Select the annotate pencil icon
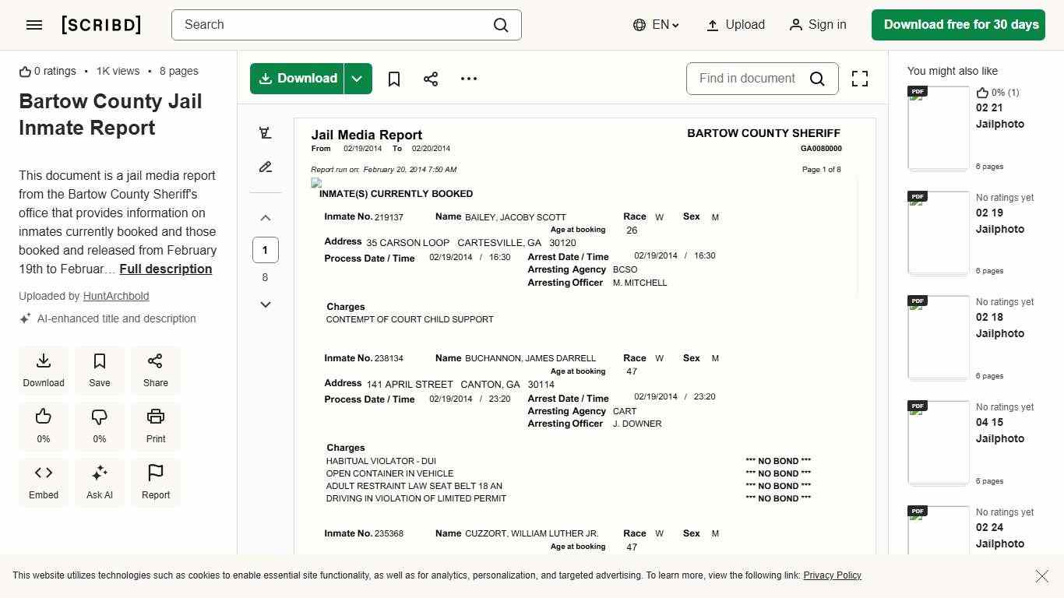The height and width of the screenshot is (598, 1064). pyautogui.click(x=265, y=167)
